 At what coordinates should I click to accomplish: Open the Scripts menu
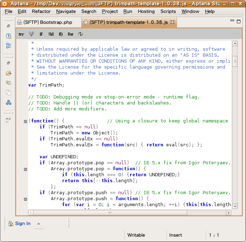(168, 12)
